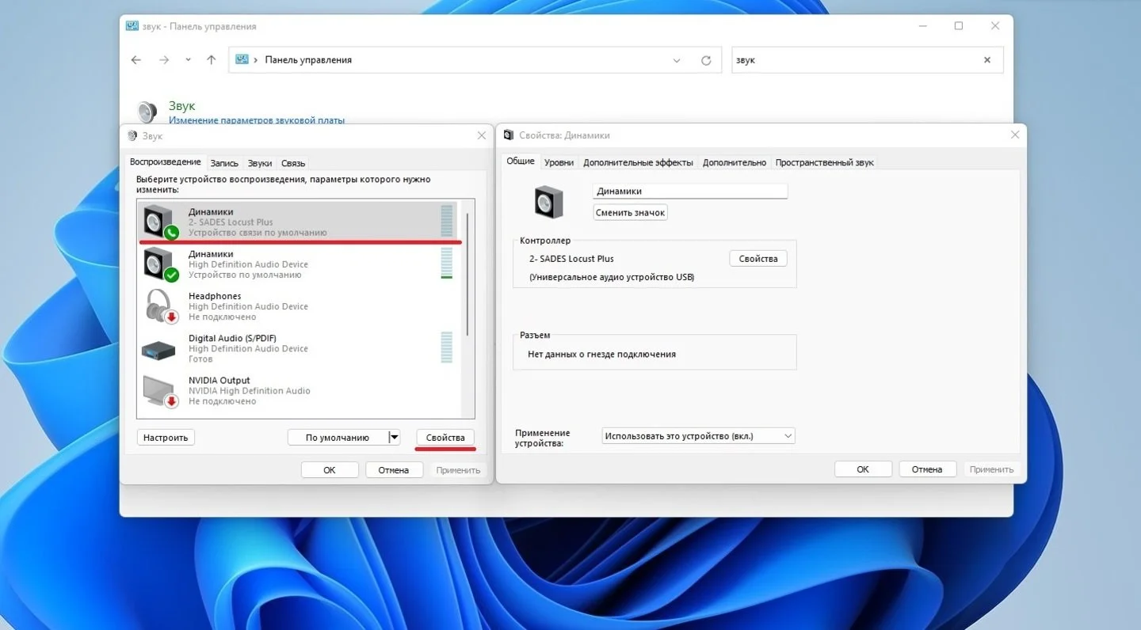Select the Digital Audio (S/PDIF) device icon
The image size is (1141, 630).
pyautogui.click(x=159, y=349)
